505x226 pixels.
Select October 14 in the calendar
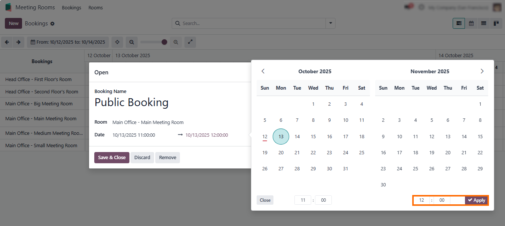[x=297, y=136]
